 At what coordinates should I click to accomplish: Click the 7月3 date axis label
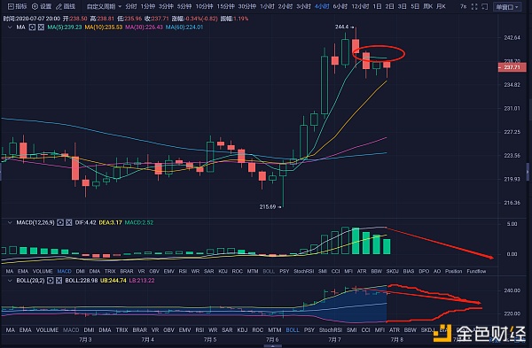(x=85, y=339)
